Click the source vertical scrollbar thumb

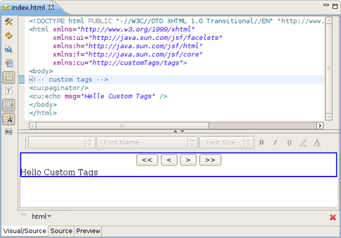click(x=329, y=68)
